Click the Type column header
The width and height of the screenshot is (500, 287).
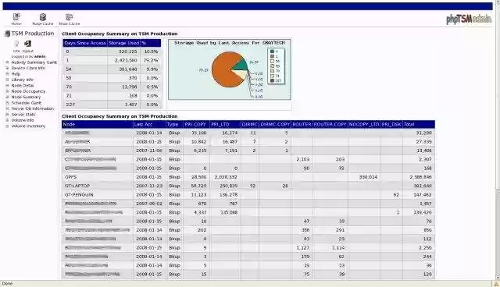point(174,125)
